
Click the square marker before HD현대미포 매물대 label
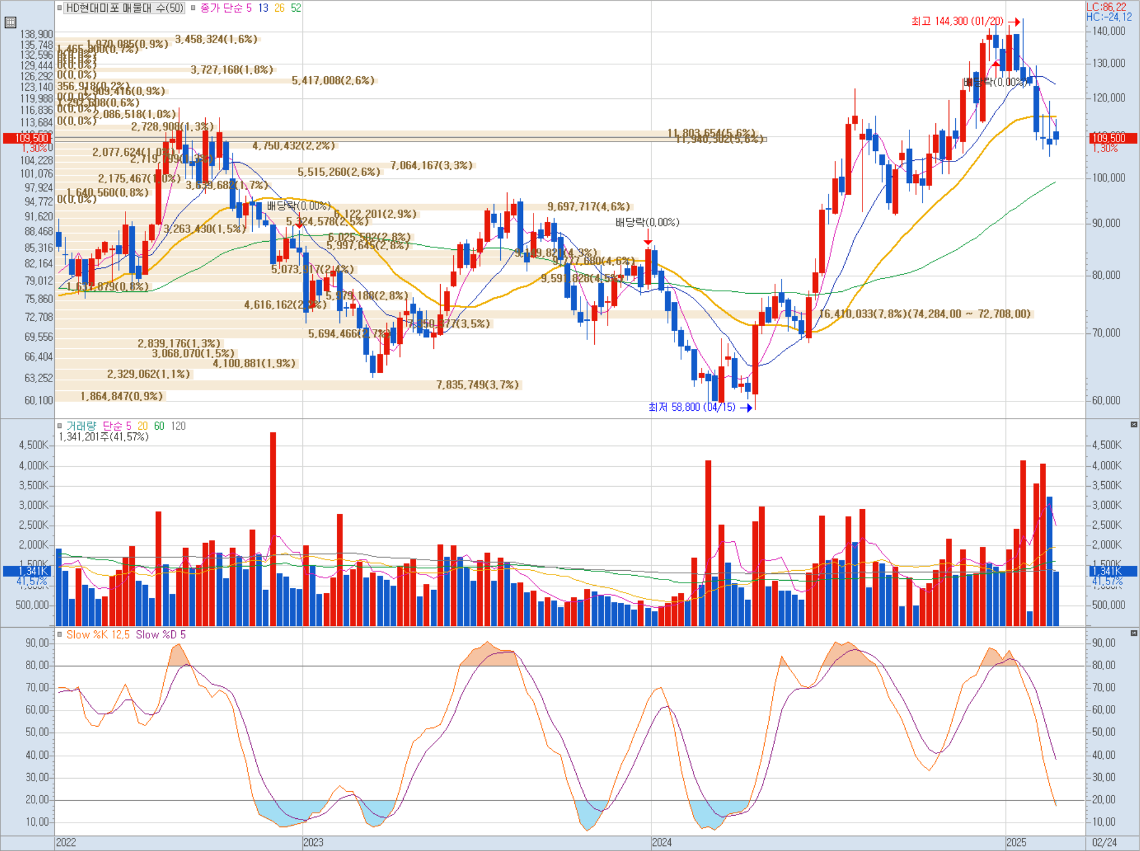[x=59, y=8]
